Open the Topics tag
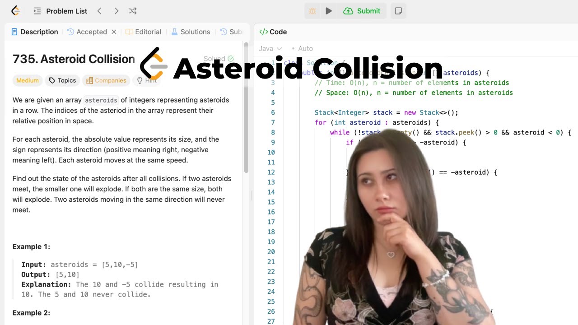The width and height of the screenshot is (578, 325). point(62,80)
